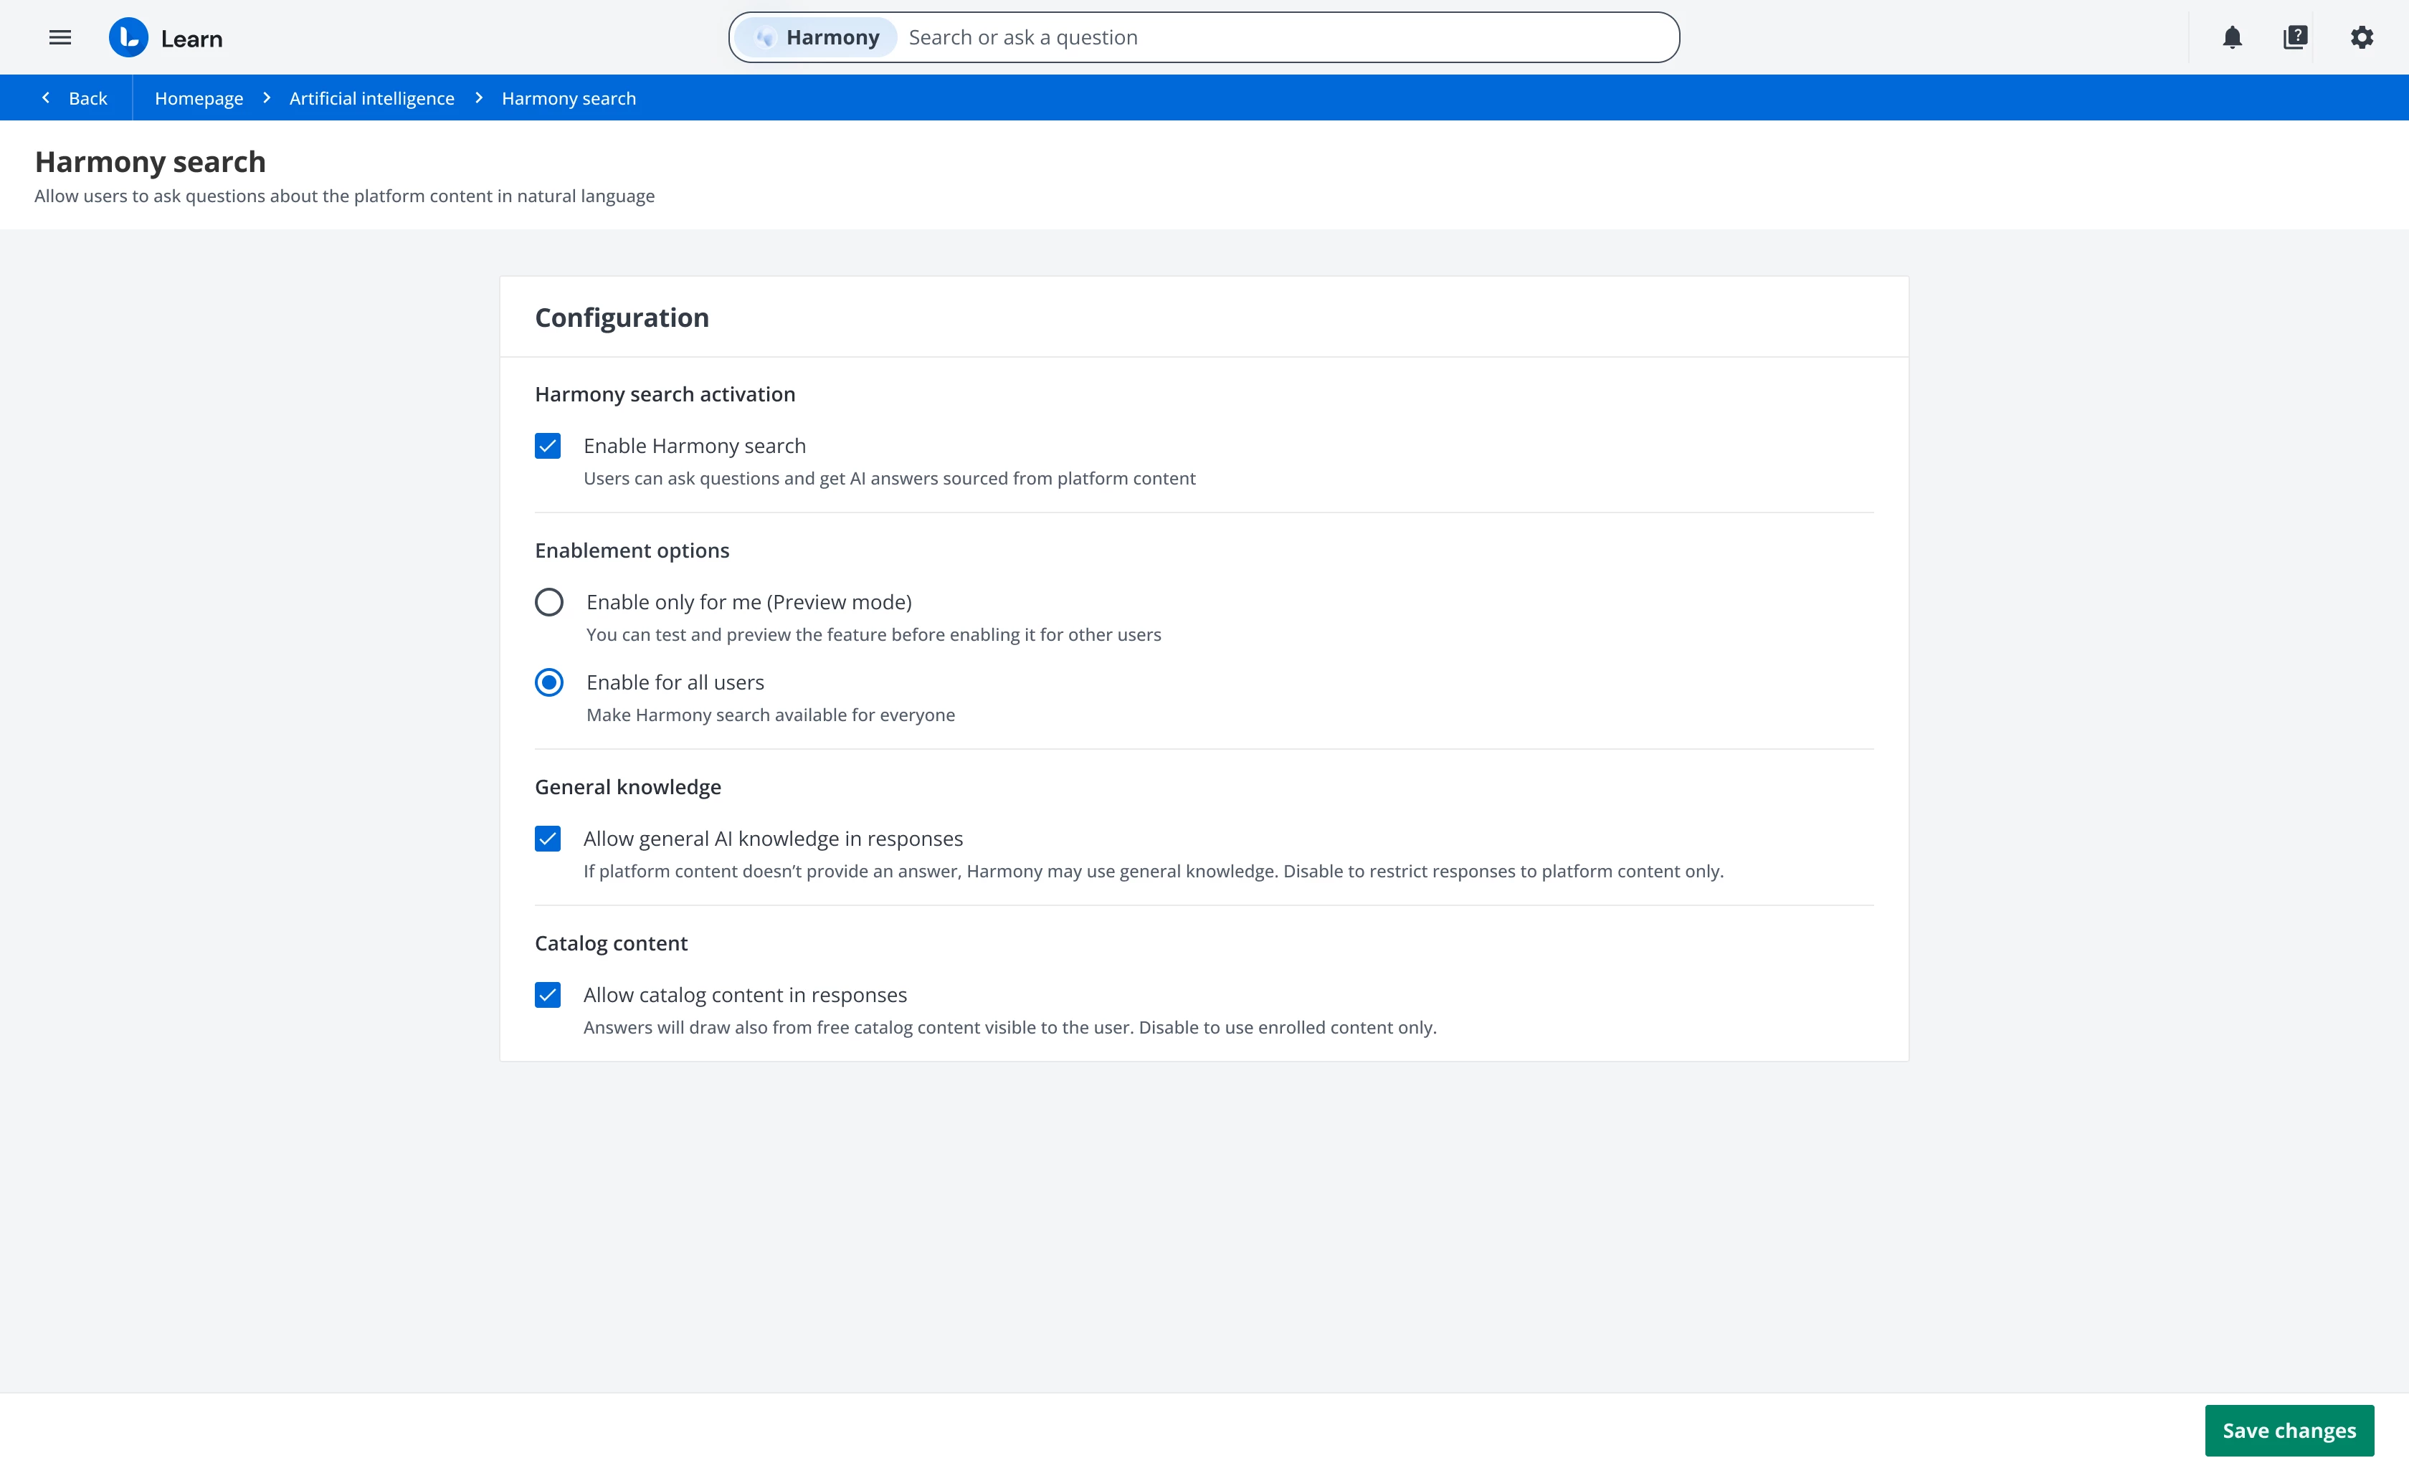This screenshot has width=2409, height=1468.
Task: Click Harmony search breadcrumb item
Action: click(x=568, y=99)
